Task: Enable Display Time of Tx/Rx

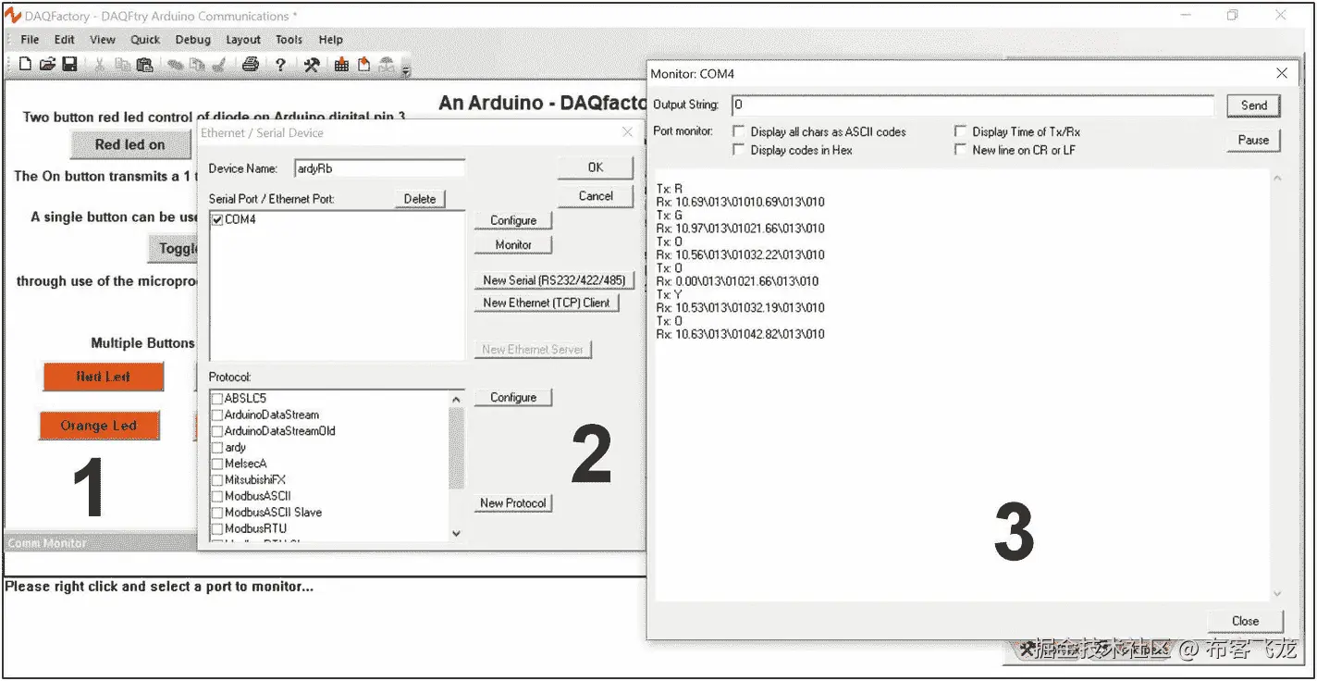Action: pos(961,132)
